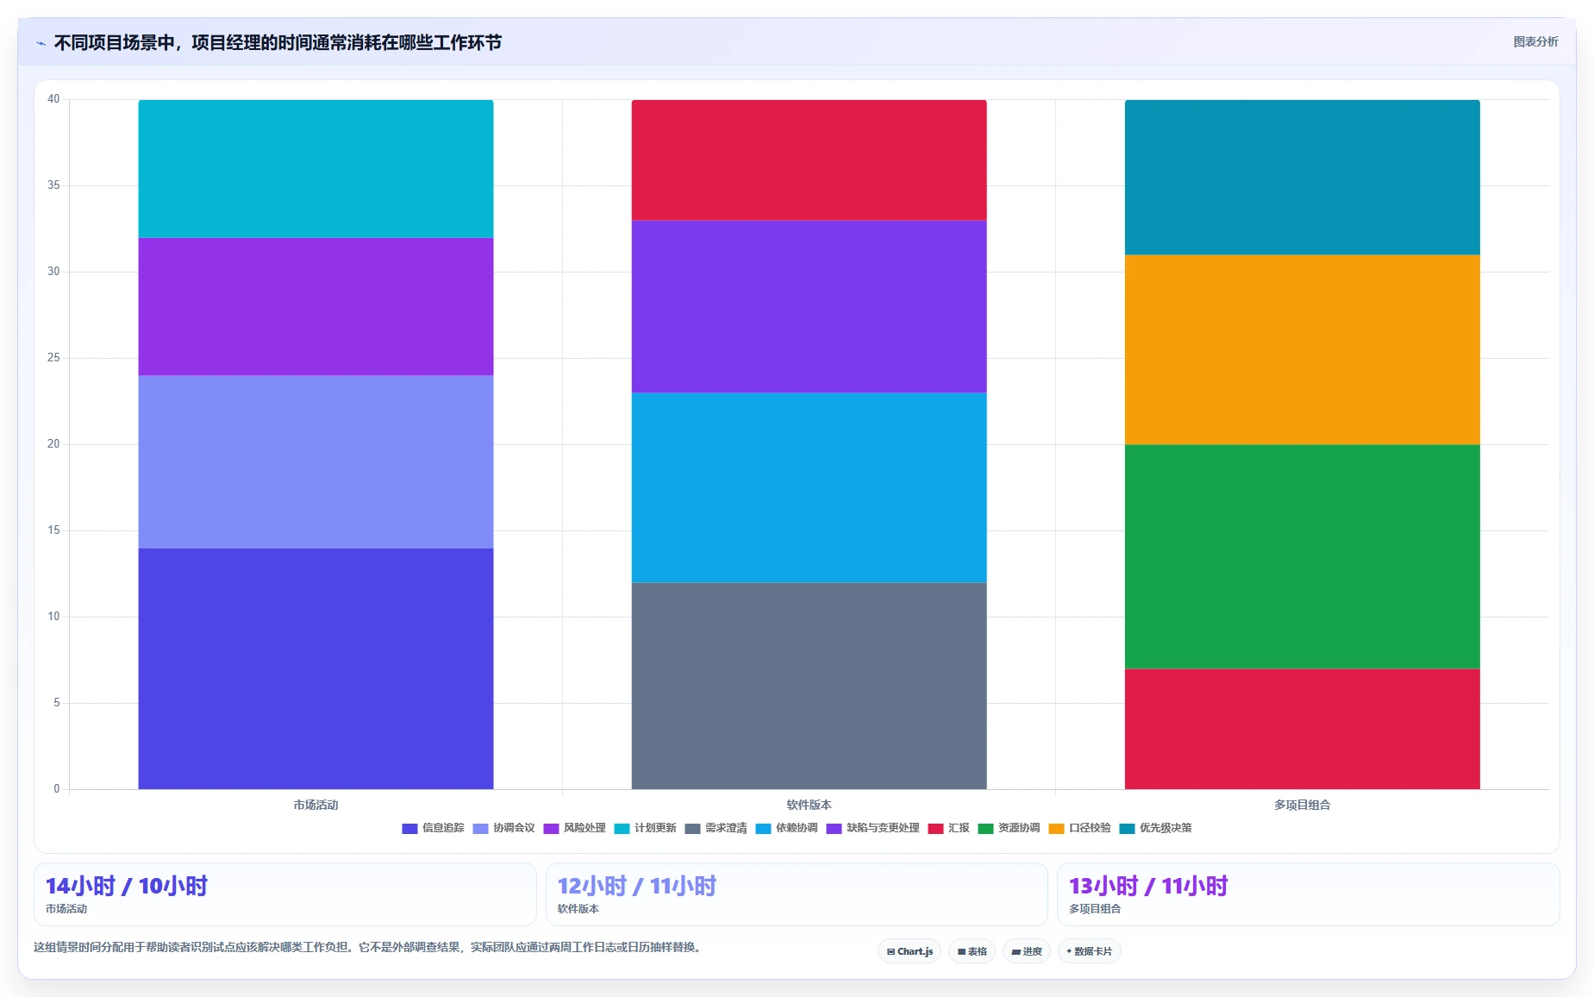Toggle the 缺陷与变更处理 legend item

click(x=872, y=828)
